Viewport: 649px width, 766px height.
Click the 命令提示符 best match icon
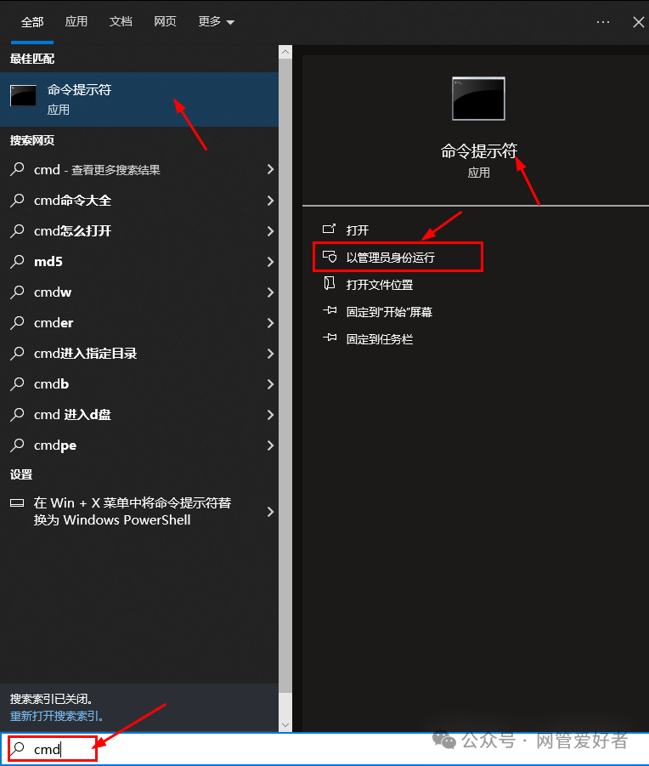click(24, 96)
